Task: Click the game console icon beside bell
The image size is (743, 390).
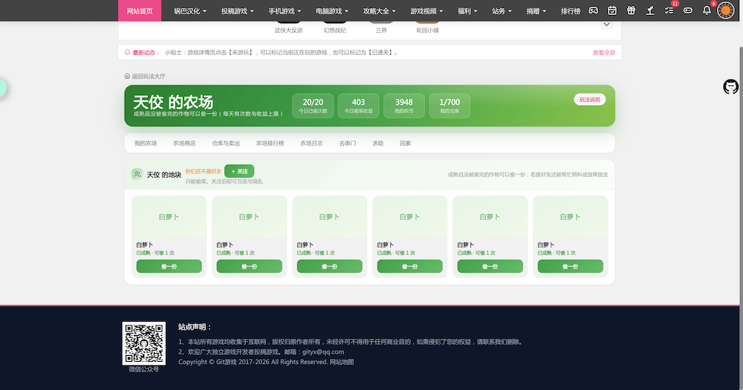Action: pos(688,10)
